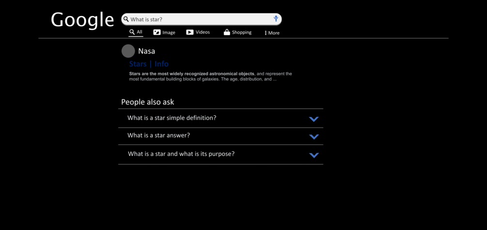Click the microphone voice search icon
The image size is (487, 230).
(x=276, y=19)
